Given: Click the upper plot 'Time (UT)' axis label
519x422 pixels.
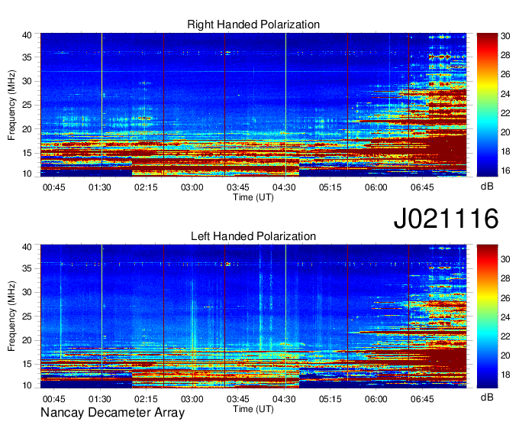Looking at the screenshot, I should pos(253,197).
